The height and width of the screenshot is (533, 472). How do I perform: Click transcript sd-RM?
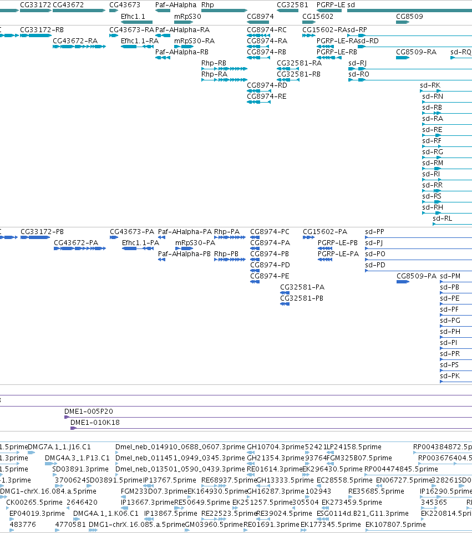(433, 163)
